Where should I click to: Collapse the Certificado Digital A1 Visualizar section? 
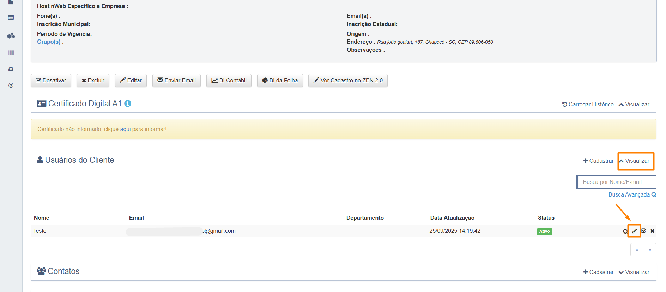tap(634, 105)
